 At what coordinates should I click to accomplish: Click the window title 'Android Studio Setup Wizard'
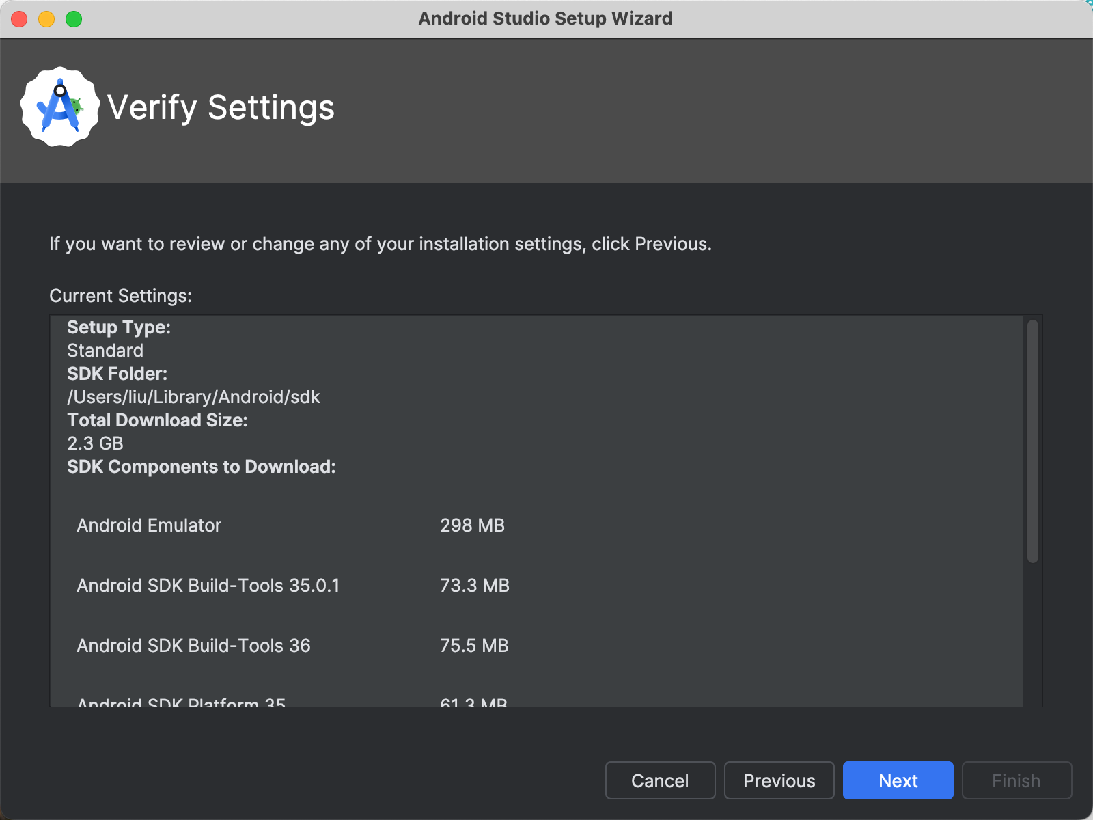pos(545,18)
